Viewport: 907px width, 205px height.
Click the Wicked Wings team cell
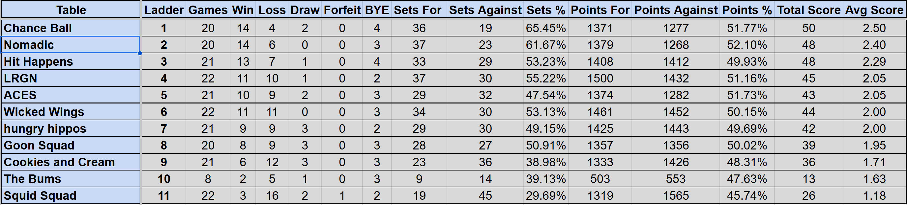(x=71, y=112)
